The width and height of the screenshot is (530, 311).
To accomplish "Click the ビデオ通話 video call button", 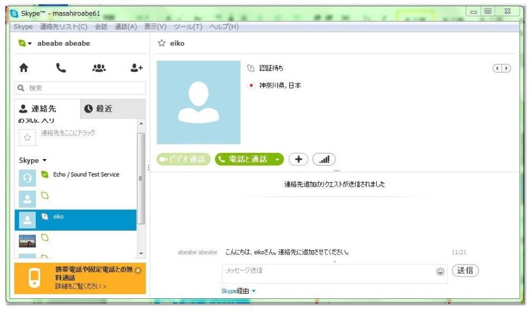I will [x=184, y=159].
